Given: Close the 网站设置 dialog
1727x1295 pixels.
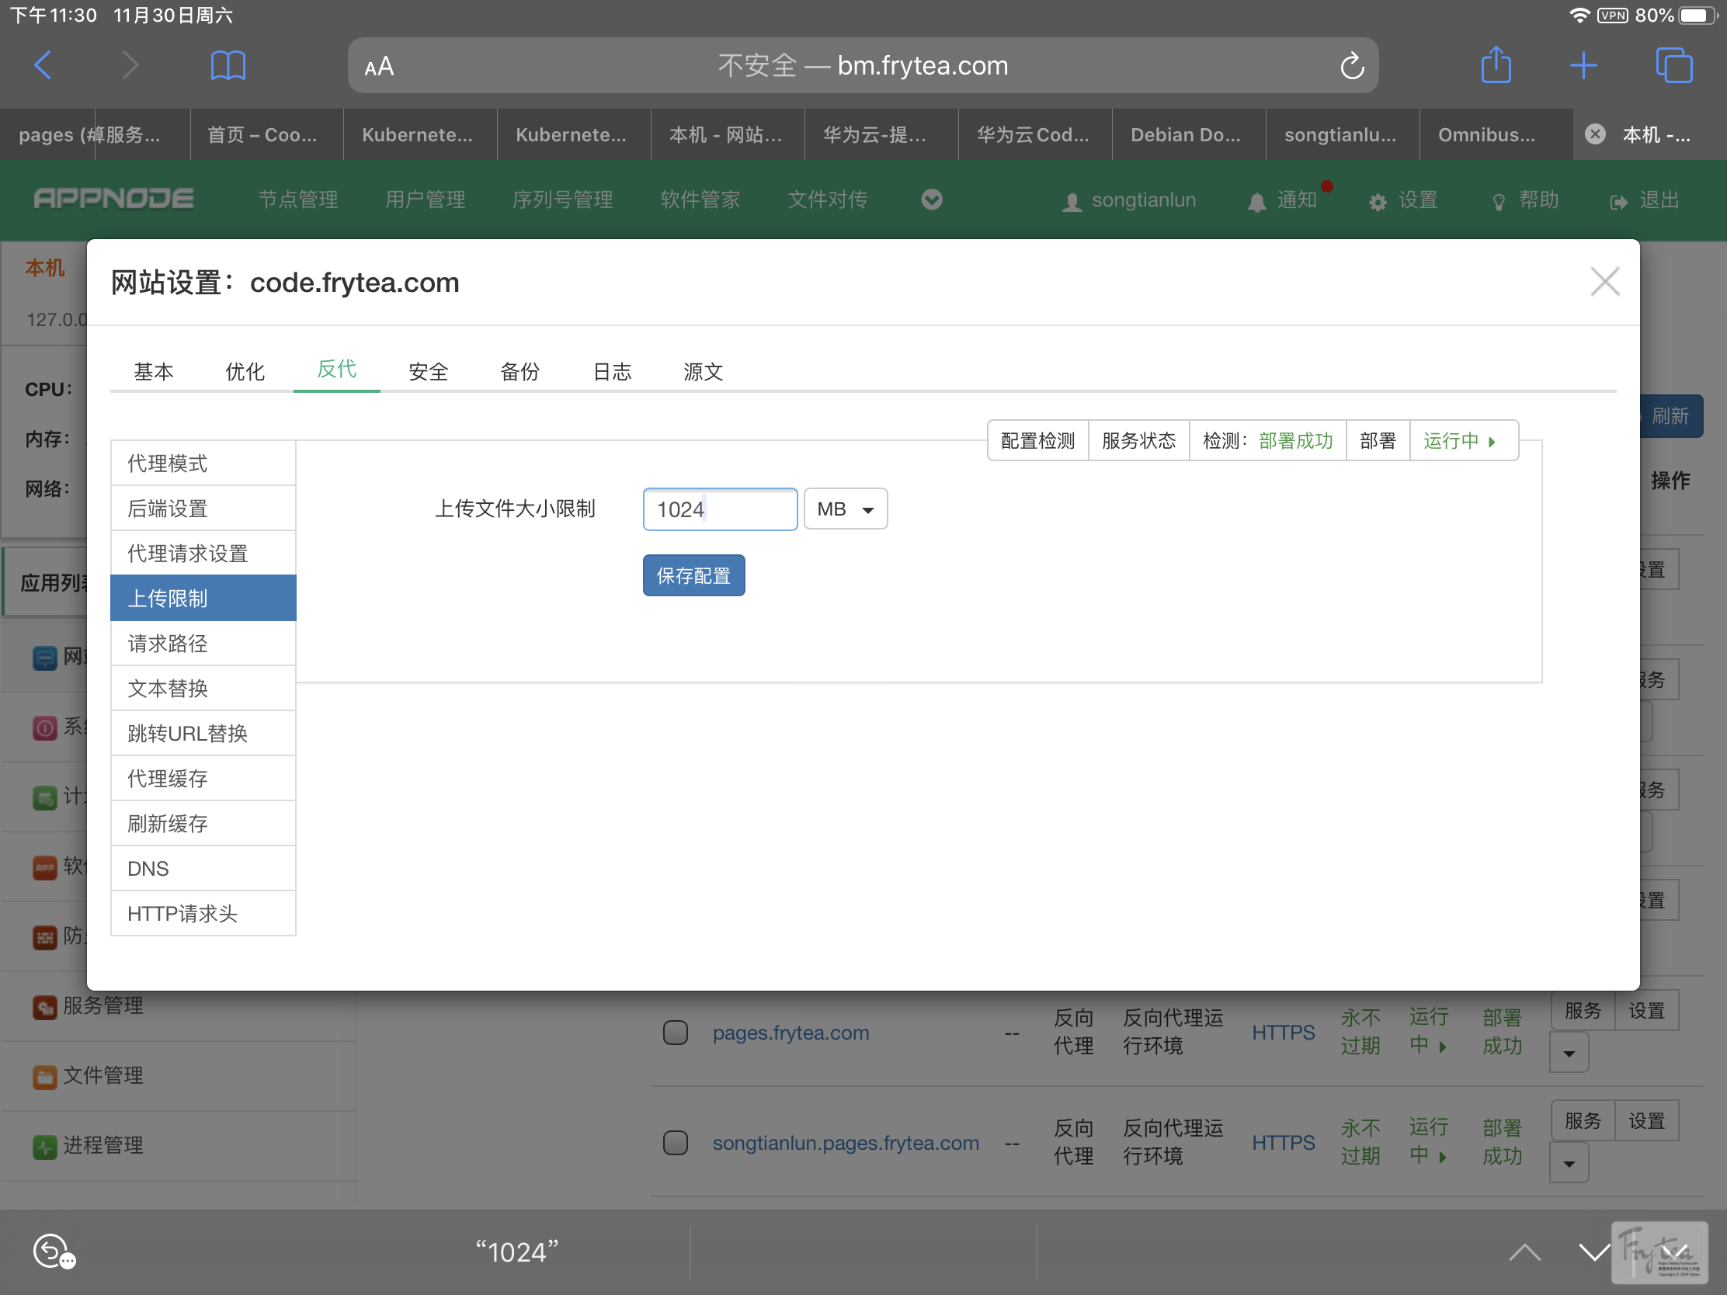Looking at the screenshot, I should (x=1604, y=282).
